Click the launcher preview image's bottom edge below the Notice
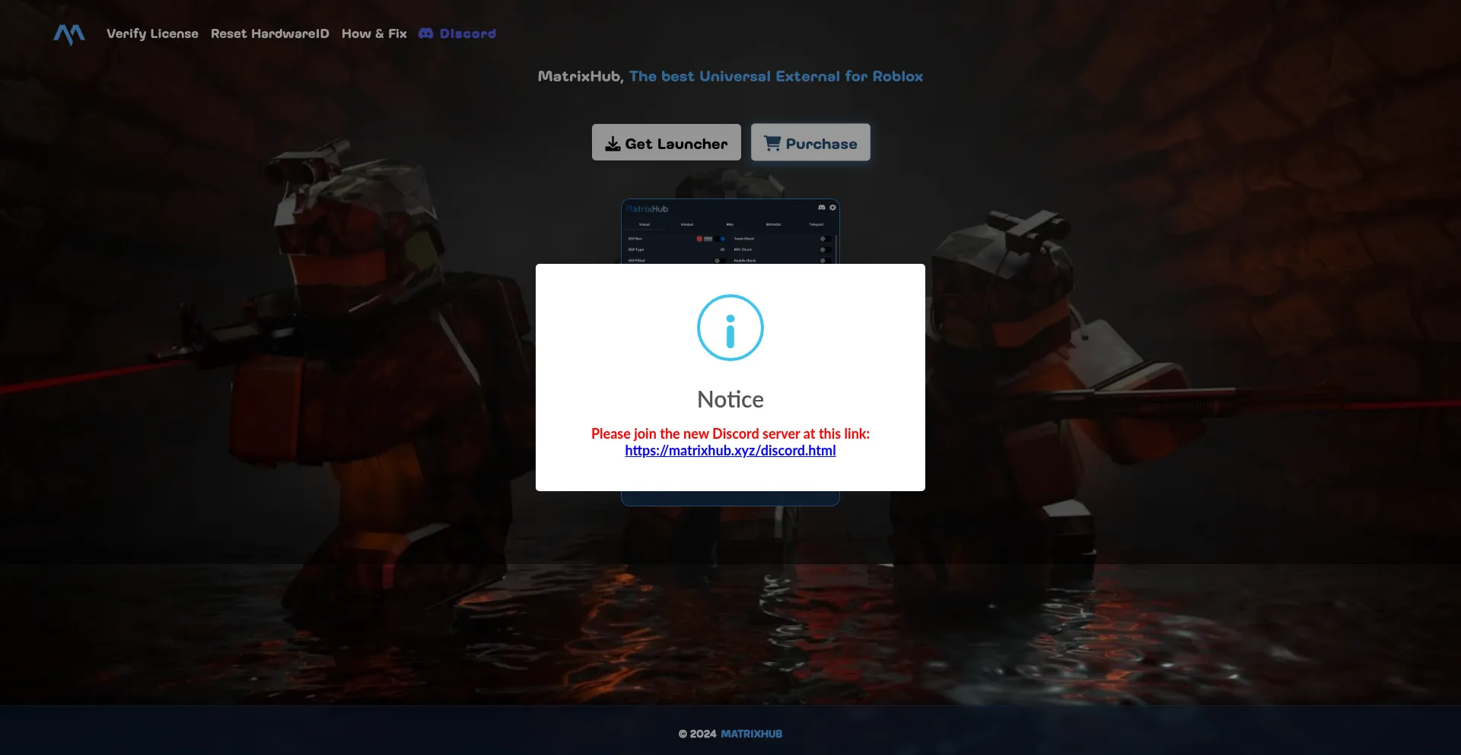This screenshot has width=1461, height=755. (x=730, y=499)
